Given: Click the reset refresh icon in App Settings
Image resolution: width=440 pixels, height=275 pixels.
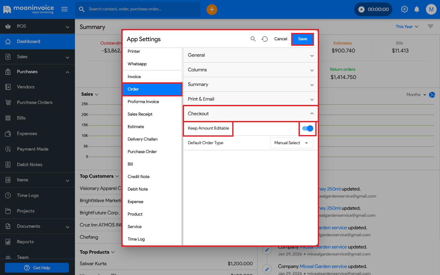Looking at the screenshot, I should pos(265,39).
